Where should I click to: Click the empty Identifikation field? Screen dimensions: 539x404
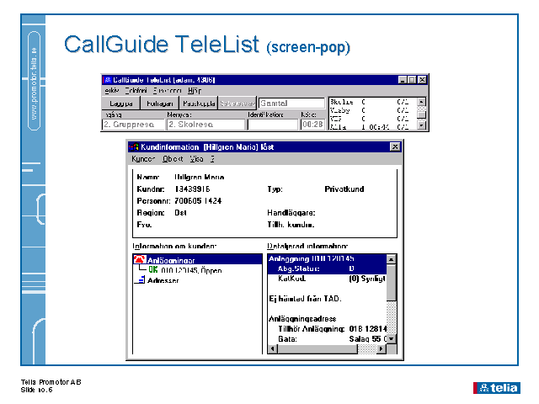[x=273, y=125]
